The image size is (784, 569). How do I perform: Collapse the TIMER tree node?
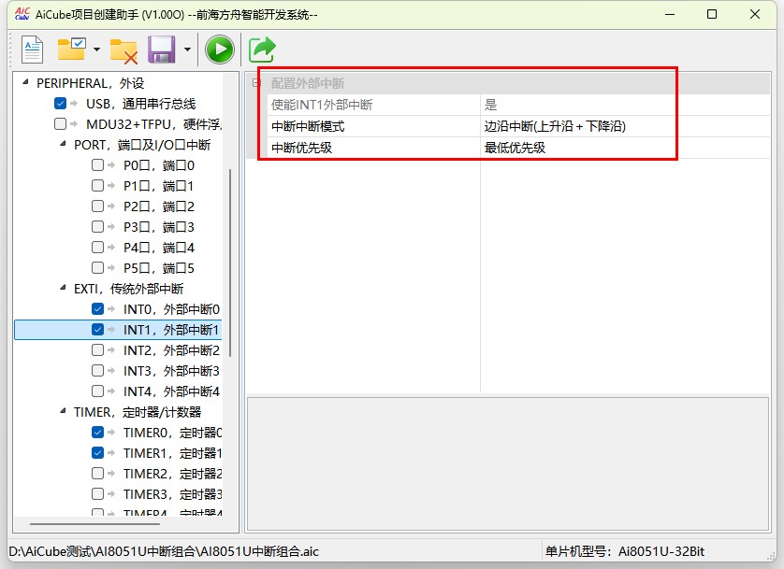coord(63,411)
